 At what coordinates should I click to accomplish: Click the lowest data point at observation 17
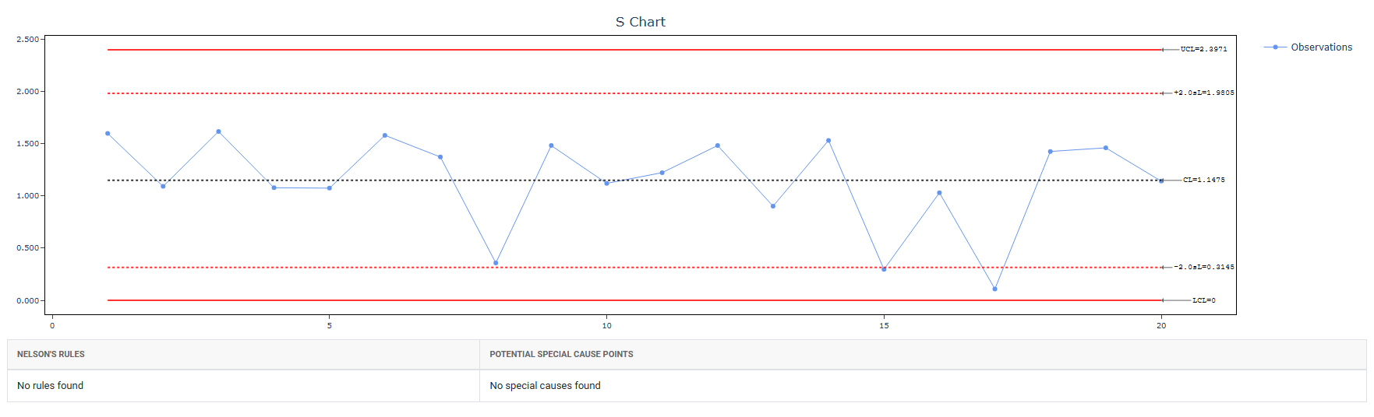(x=994, y=289)
